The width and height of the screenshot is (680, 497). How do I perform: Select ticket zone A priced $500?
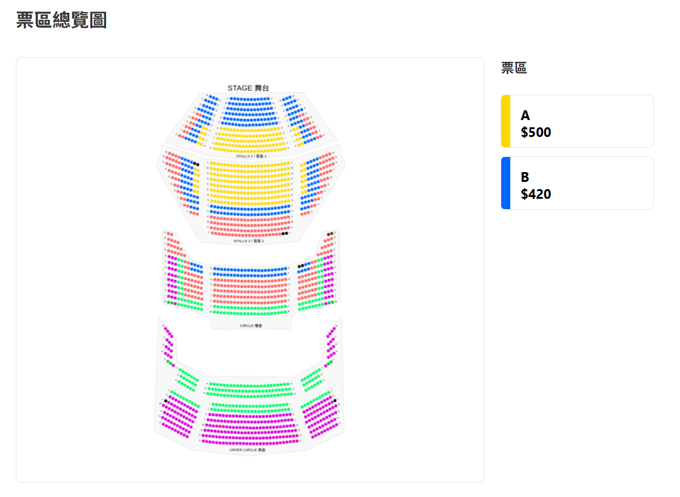pos(577,121)
